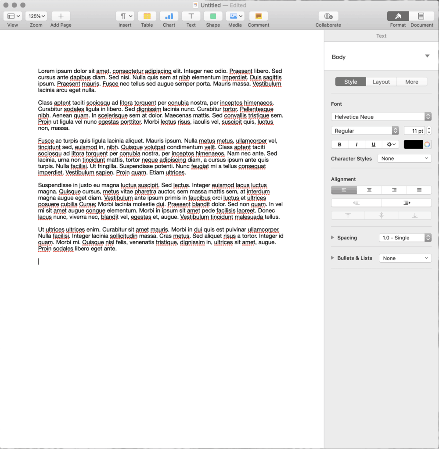Screen dimensions: 439x449
Task: Insert a shape from toolbar
Action: (213, 16)
